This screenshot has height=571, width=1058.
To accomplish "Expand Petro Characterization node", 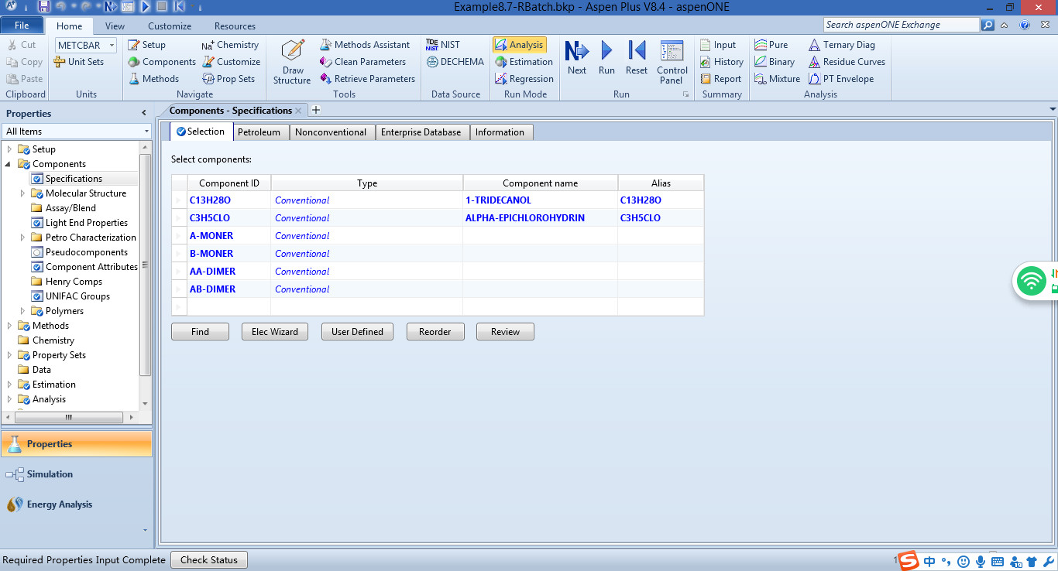I will pos(23,238).
